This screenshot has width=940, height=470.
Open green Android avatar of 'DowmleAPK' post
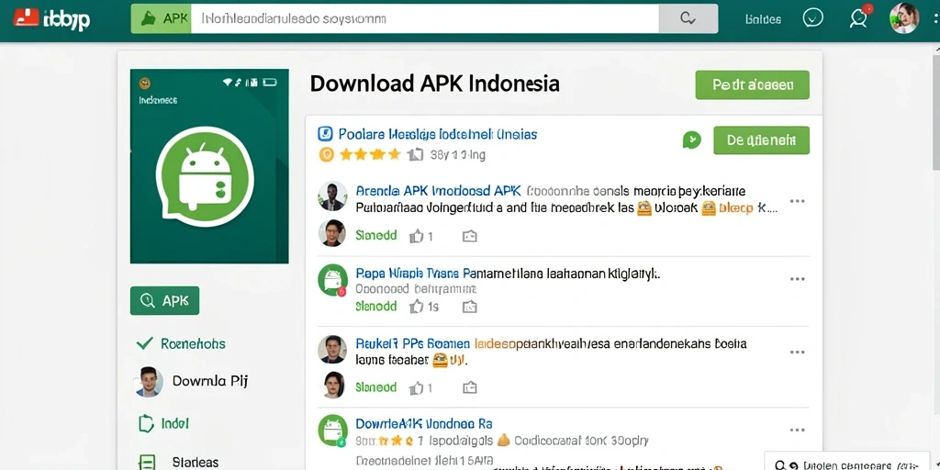(332, 431)
